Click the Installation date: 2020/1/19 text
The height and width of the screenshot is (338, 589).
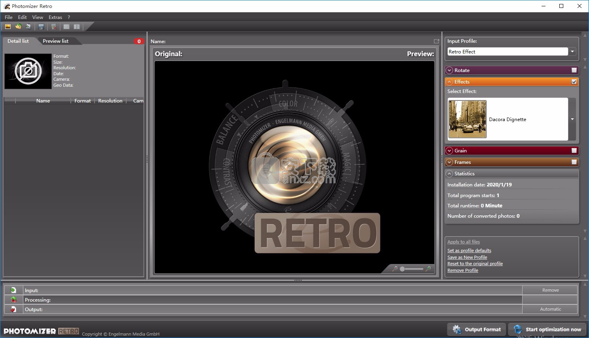coord(479,184)
